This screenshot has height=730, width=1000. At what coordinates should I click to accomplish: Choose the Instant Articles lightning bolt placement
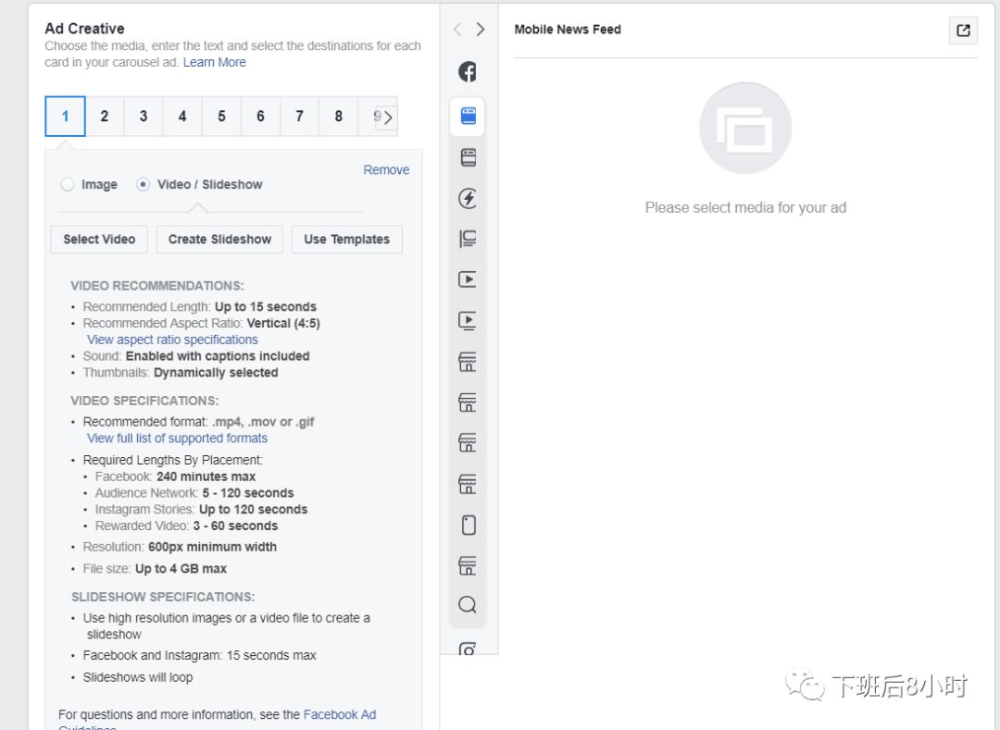click(468, 198)
